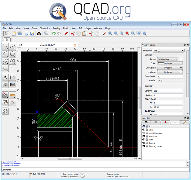Click the Save As icon with pencil
This screenshot has width=191, height=180.
[x=32, y=34]
